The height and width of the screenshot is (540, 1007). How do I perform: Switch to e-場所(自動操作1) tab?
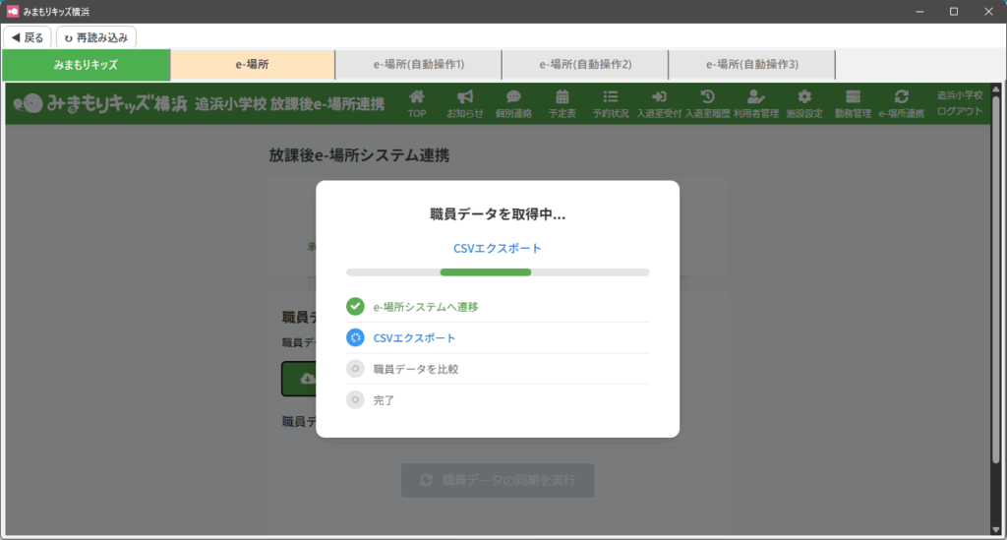click(418, 65)
